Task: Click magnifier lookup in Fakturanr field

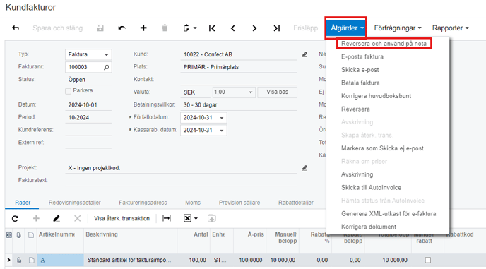Action: [106, 67]
